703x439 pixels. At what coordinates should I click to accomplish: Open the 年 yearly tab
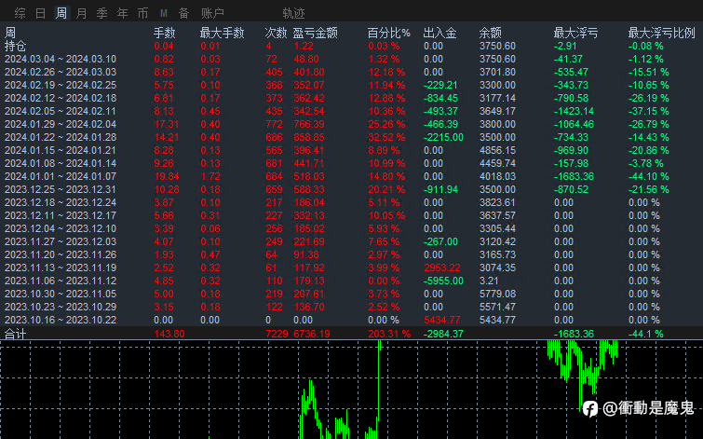coord(122,13)
